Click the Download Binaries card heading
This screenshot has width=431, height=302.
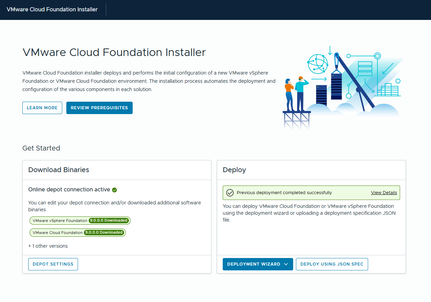click(x=59, y=170)
